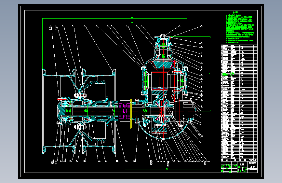This screenshot has width=282, height=183.
Task: Select the green technical requirements text block
Action: point(240,27)
